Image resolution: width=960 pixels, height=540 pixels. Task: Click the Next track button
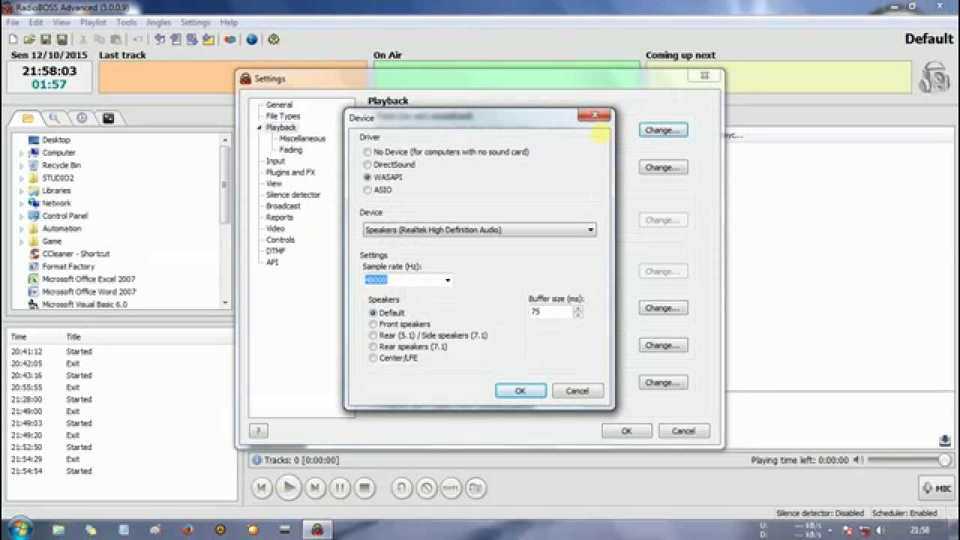pos(315,488)
